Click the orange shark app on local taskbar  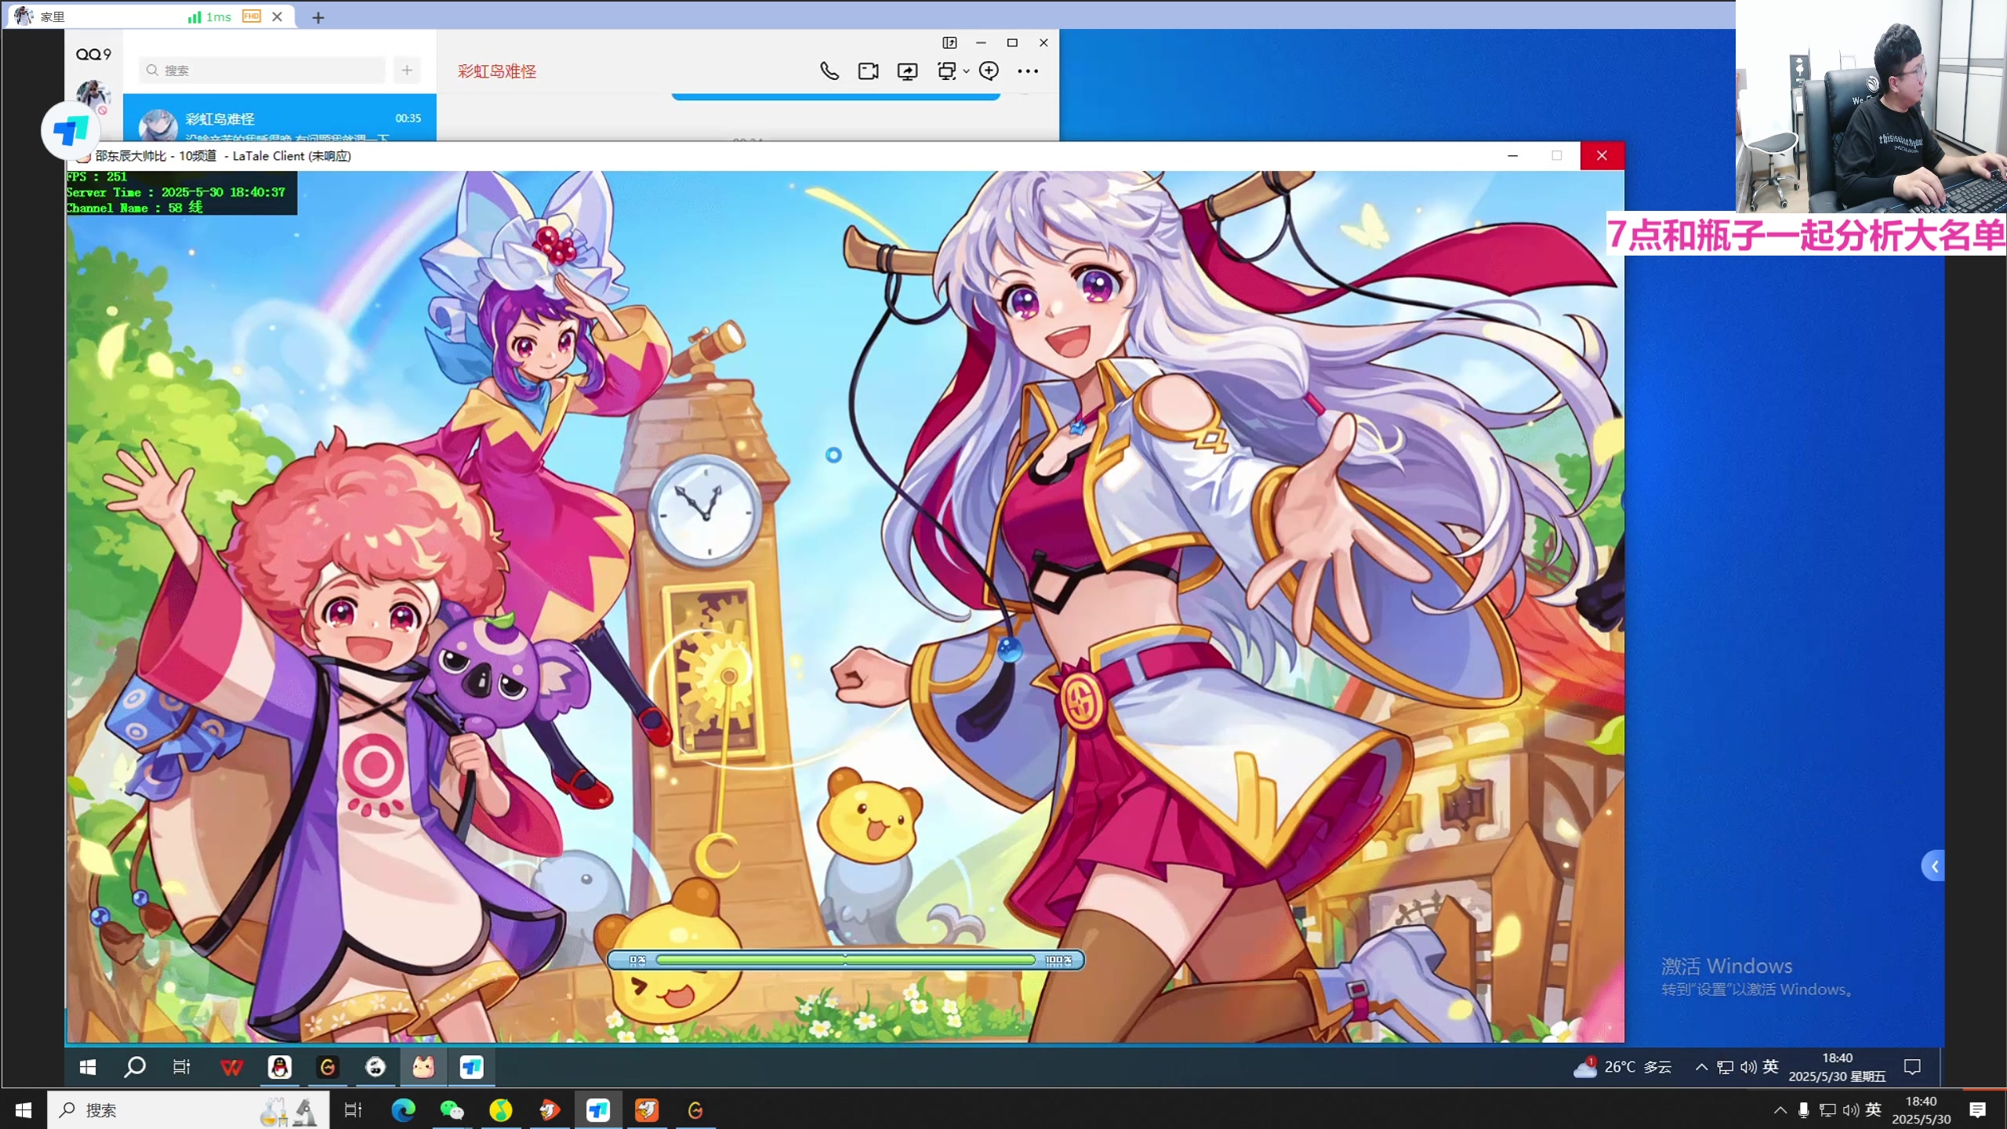point(647,1110)
